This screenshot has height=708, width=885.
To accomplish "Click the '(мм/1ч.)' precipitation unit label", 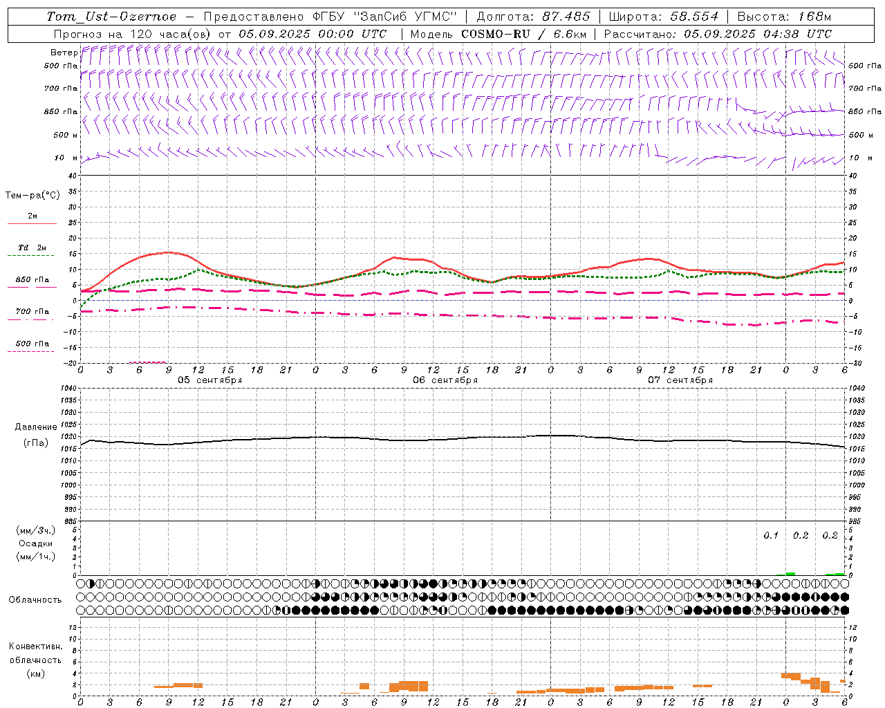I will pos(36,557).
